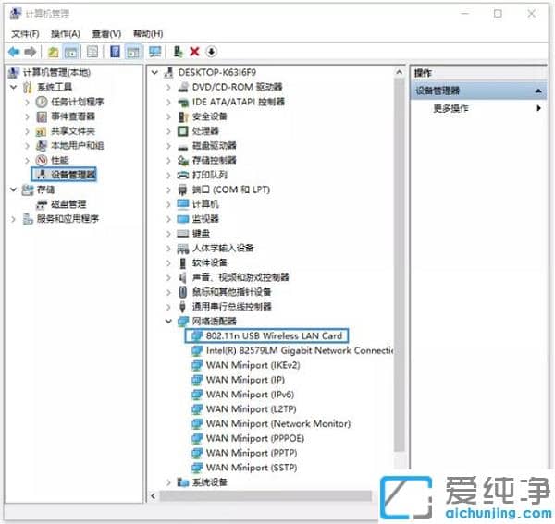Viewport: 555px width, 524px height.
Task: Collapse the 设备管理器 actions header arrow
Action: 538,91
